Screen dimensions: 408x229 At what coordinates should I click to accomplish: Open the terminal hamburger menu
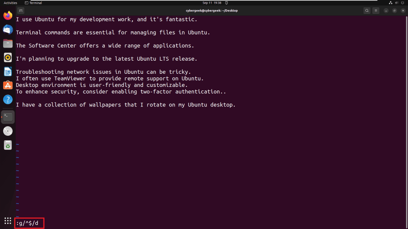[376, 11]
